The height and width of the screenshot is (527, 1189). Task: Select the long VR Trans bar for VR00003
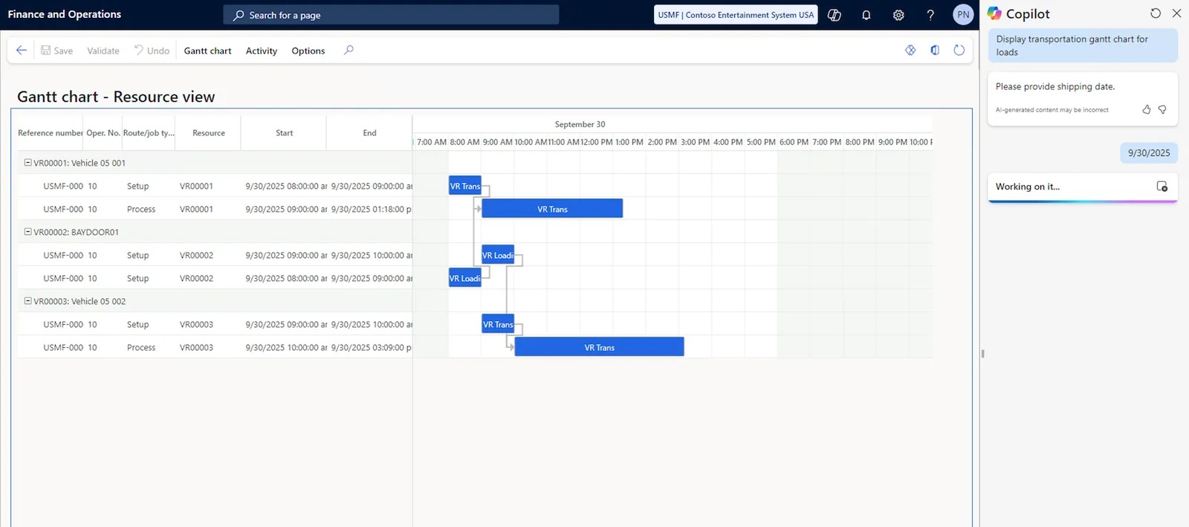599,347
